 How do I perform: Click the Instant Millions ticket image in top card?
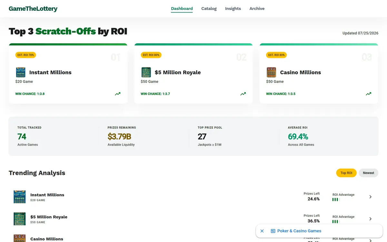tap(21, 72)
